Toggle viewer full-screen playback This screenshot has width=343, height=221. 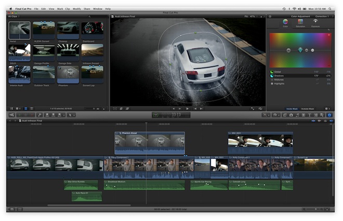(253, 109)
